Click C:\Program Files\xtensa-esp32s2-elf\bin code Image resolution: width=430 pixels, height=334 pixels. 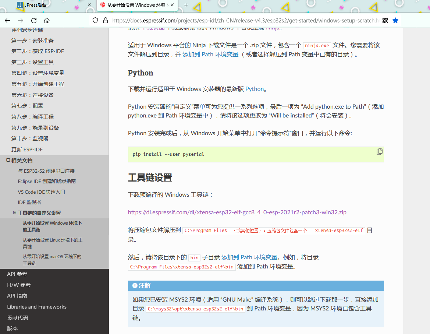(182, 267)
